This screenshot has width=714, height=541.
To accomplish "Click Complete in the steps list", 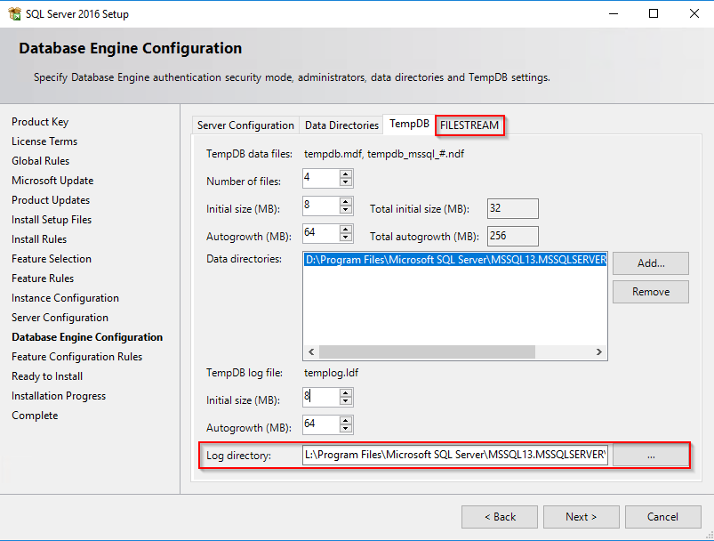I will pos(35,416).
